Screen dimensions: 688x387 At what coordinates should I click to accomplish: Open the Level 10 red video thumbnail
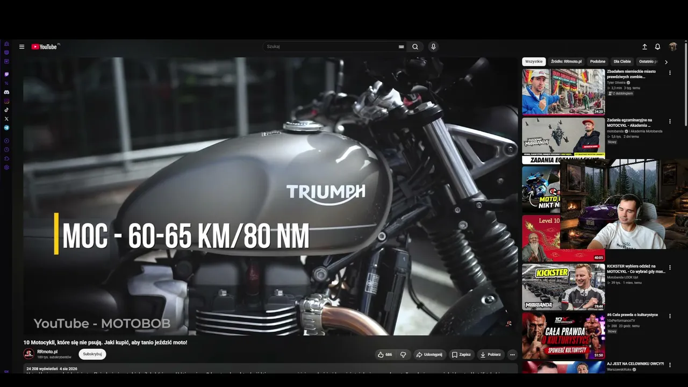(x=542, y=238)
